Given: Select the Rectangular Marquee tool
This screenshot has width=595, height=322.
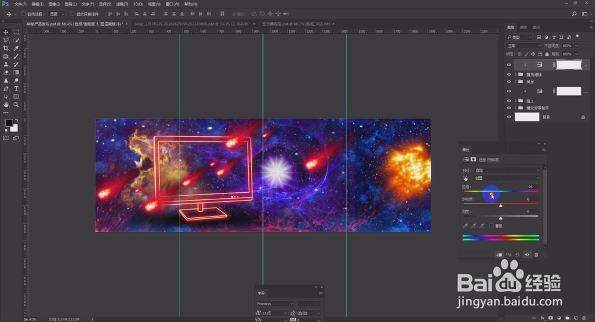Looking at the screenshot, I should pyautogui.click(x=16, y=32).
